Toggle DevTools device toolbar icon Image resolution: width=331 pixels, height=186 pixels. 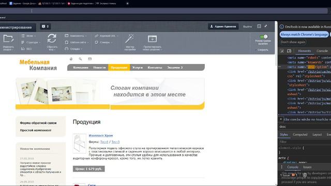(x=289, y=51)
